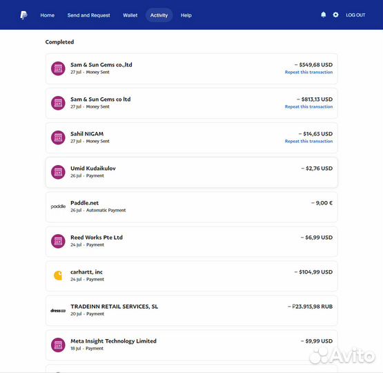Click merchant icon beside Reed Works Pte Ltd
Viewport: 383px width, 373px height.
58,241
